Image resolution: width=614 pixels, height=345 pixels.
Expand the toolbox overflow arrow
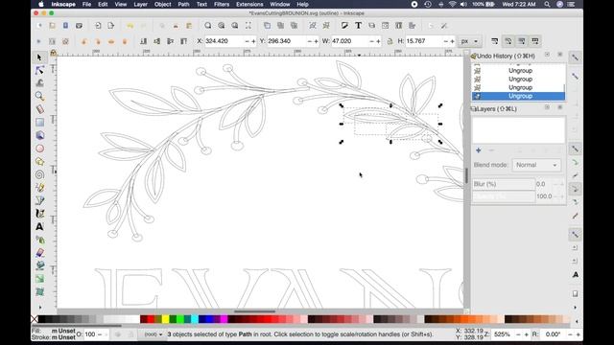[40, 307]
